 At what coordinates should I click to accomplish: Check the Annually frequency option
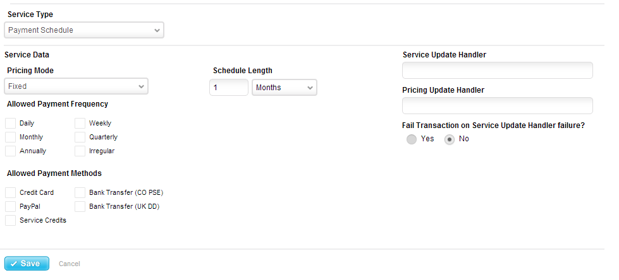point(11,151)
